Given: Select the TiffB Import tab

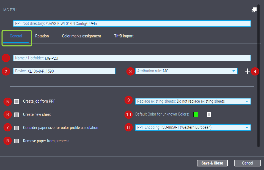Looking at the screenshot, I should pos(124,36).
